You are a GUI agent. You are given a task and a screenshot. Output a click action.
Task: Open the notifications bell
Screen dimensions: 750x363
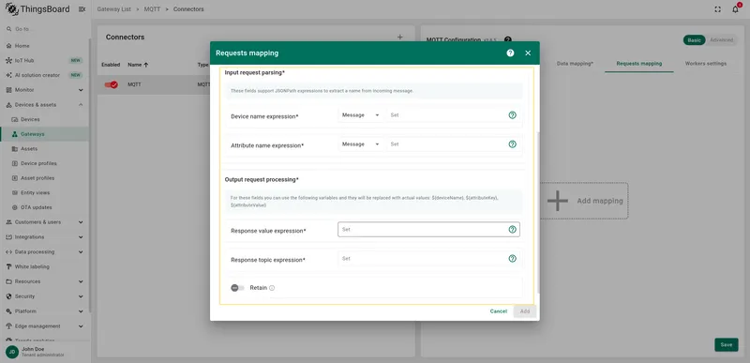click(736, 9)
